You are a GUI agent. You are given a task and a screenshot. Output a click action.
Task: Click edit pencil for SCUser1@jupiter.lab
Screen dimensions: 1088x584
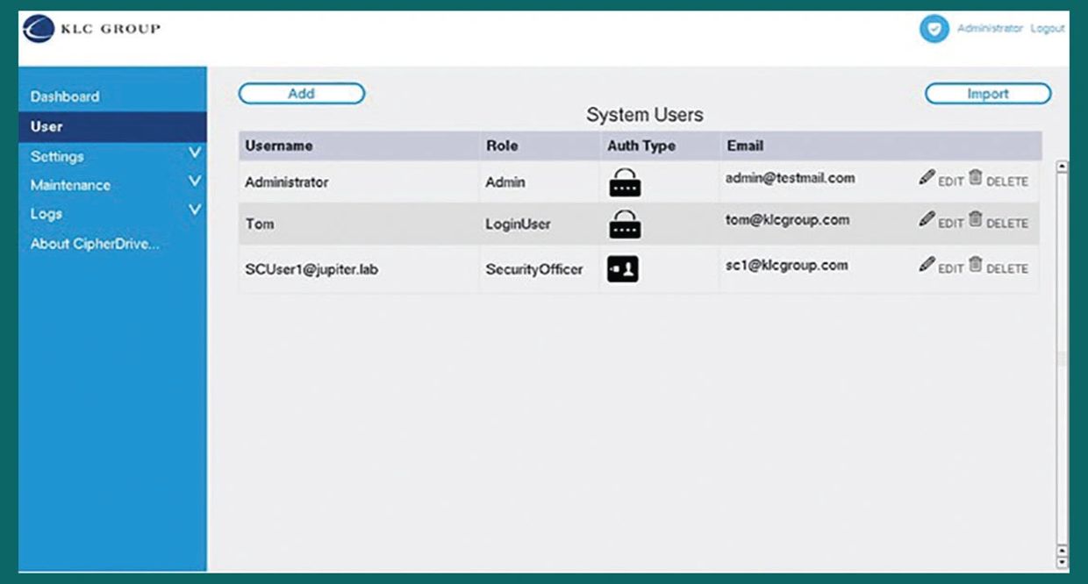pyautogui.click(x=927, y=265)
